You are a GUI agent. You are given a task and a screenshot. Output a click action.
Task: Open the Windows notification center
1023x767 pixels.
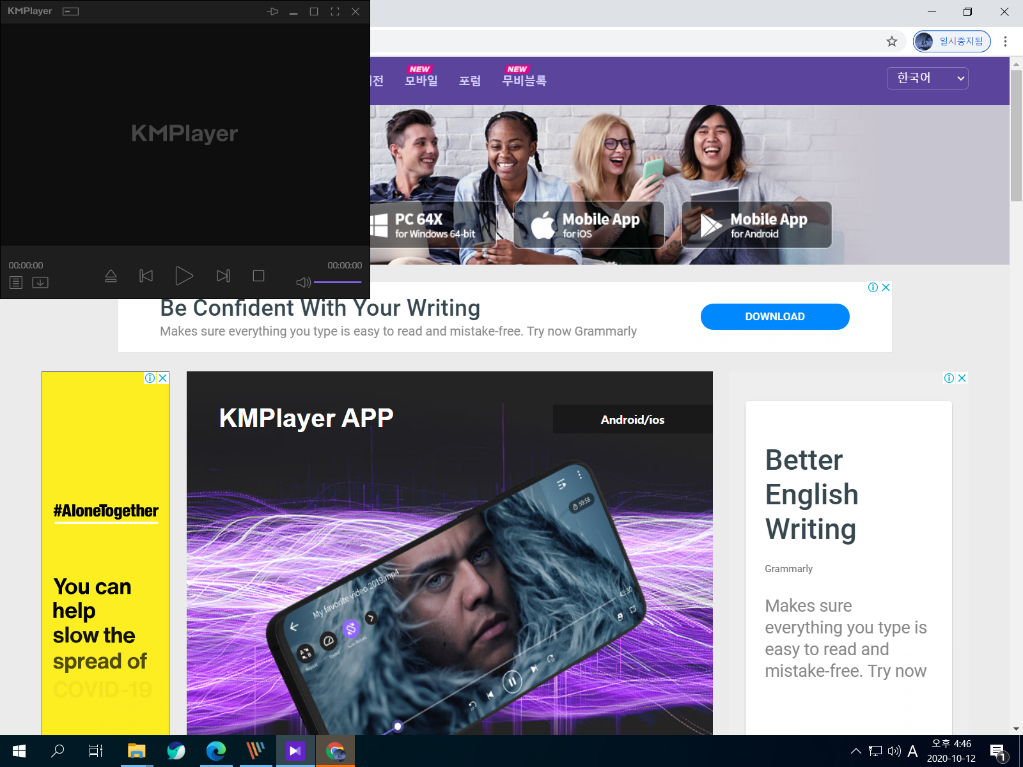coord(999,752)
